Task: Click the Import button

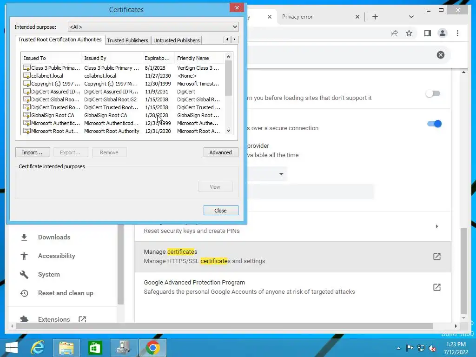Action: click(33, 152)
